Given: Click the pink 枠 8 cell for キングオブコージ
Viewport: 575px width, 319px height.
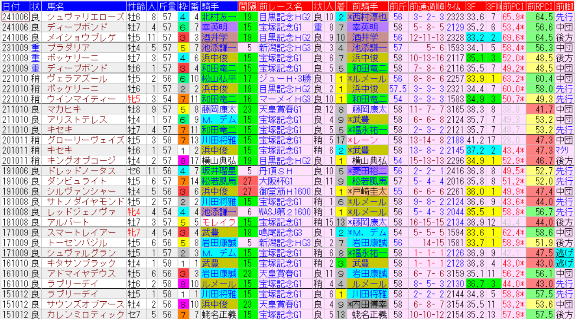Looking at the screenshot, I should click(x=183, y=161).
